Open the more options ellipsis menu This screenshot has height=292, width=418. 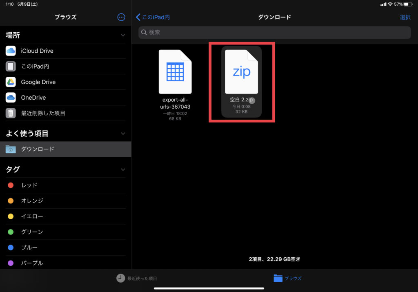(x=121, y=17)
